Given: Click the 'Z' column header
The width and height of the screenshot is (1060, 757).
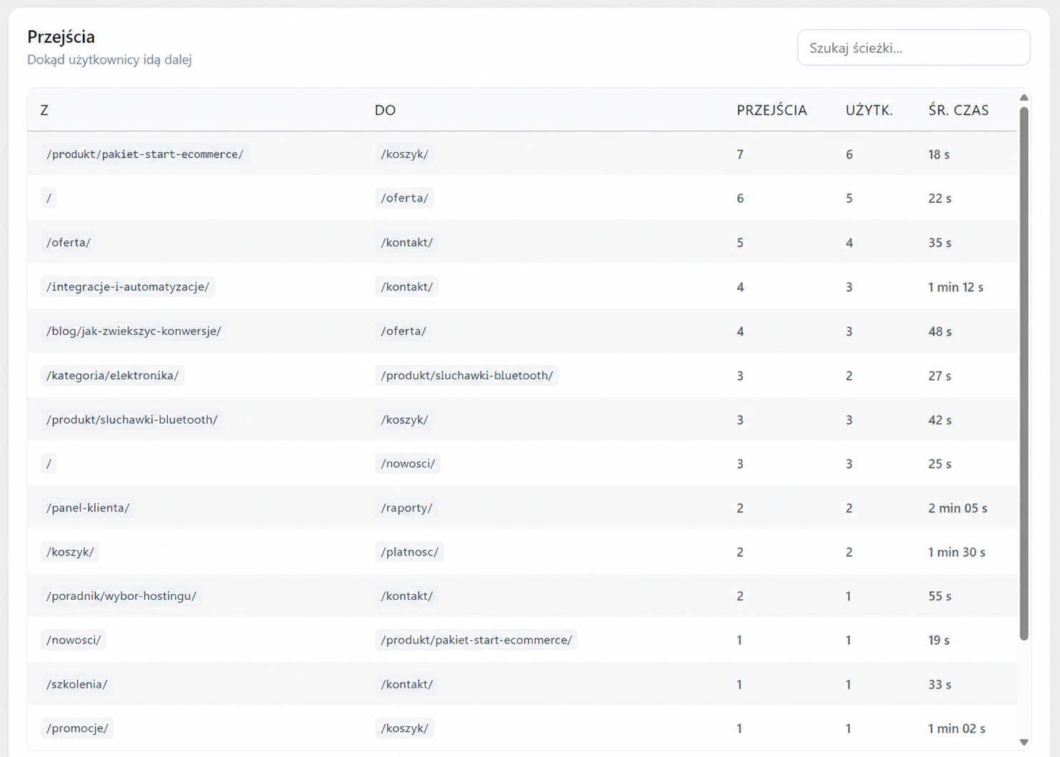Looking at the screenshot, I should 44,110.
